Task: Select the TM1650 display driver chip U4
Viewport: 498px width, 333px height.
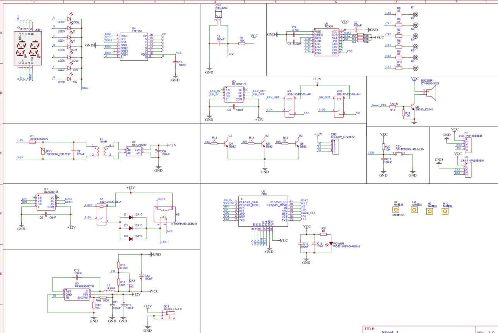Action: click(x=134, y=46)
